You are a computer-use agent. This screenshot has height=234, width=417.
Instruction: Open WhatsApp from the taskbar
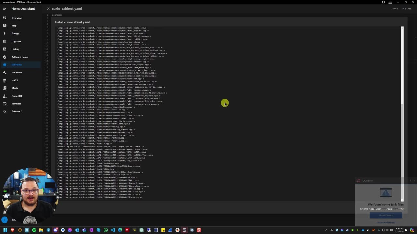(106, 230)
